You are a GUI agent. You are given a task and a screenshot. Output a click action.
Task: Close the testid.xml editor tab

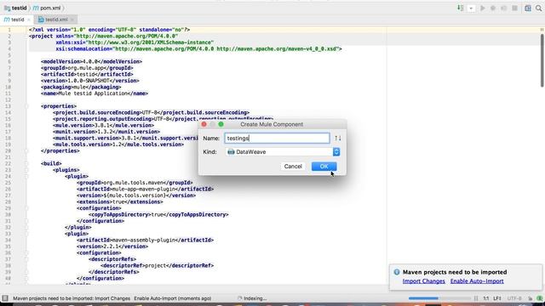tap(72, 20)
